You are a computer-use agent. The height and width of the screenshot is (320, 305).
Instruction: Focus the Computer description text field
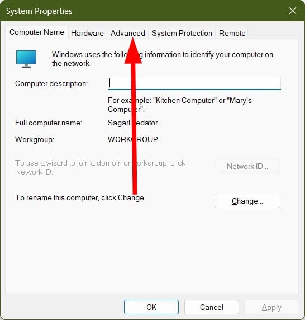(194, 83)
